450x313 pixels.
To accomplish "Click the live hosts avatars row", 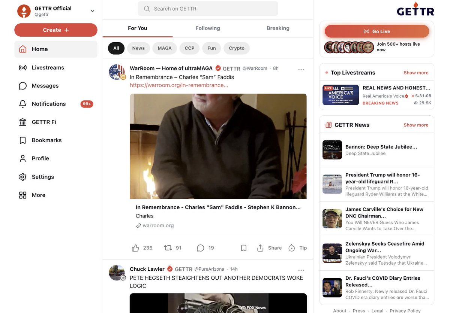I will click(x=349, y=47).
